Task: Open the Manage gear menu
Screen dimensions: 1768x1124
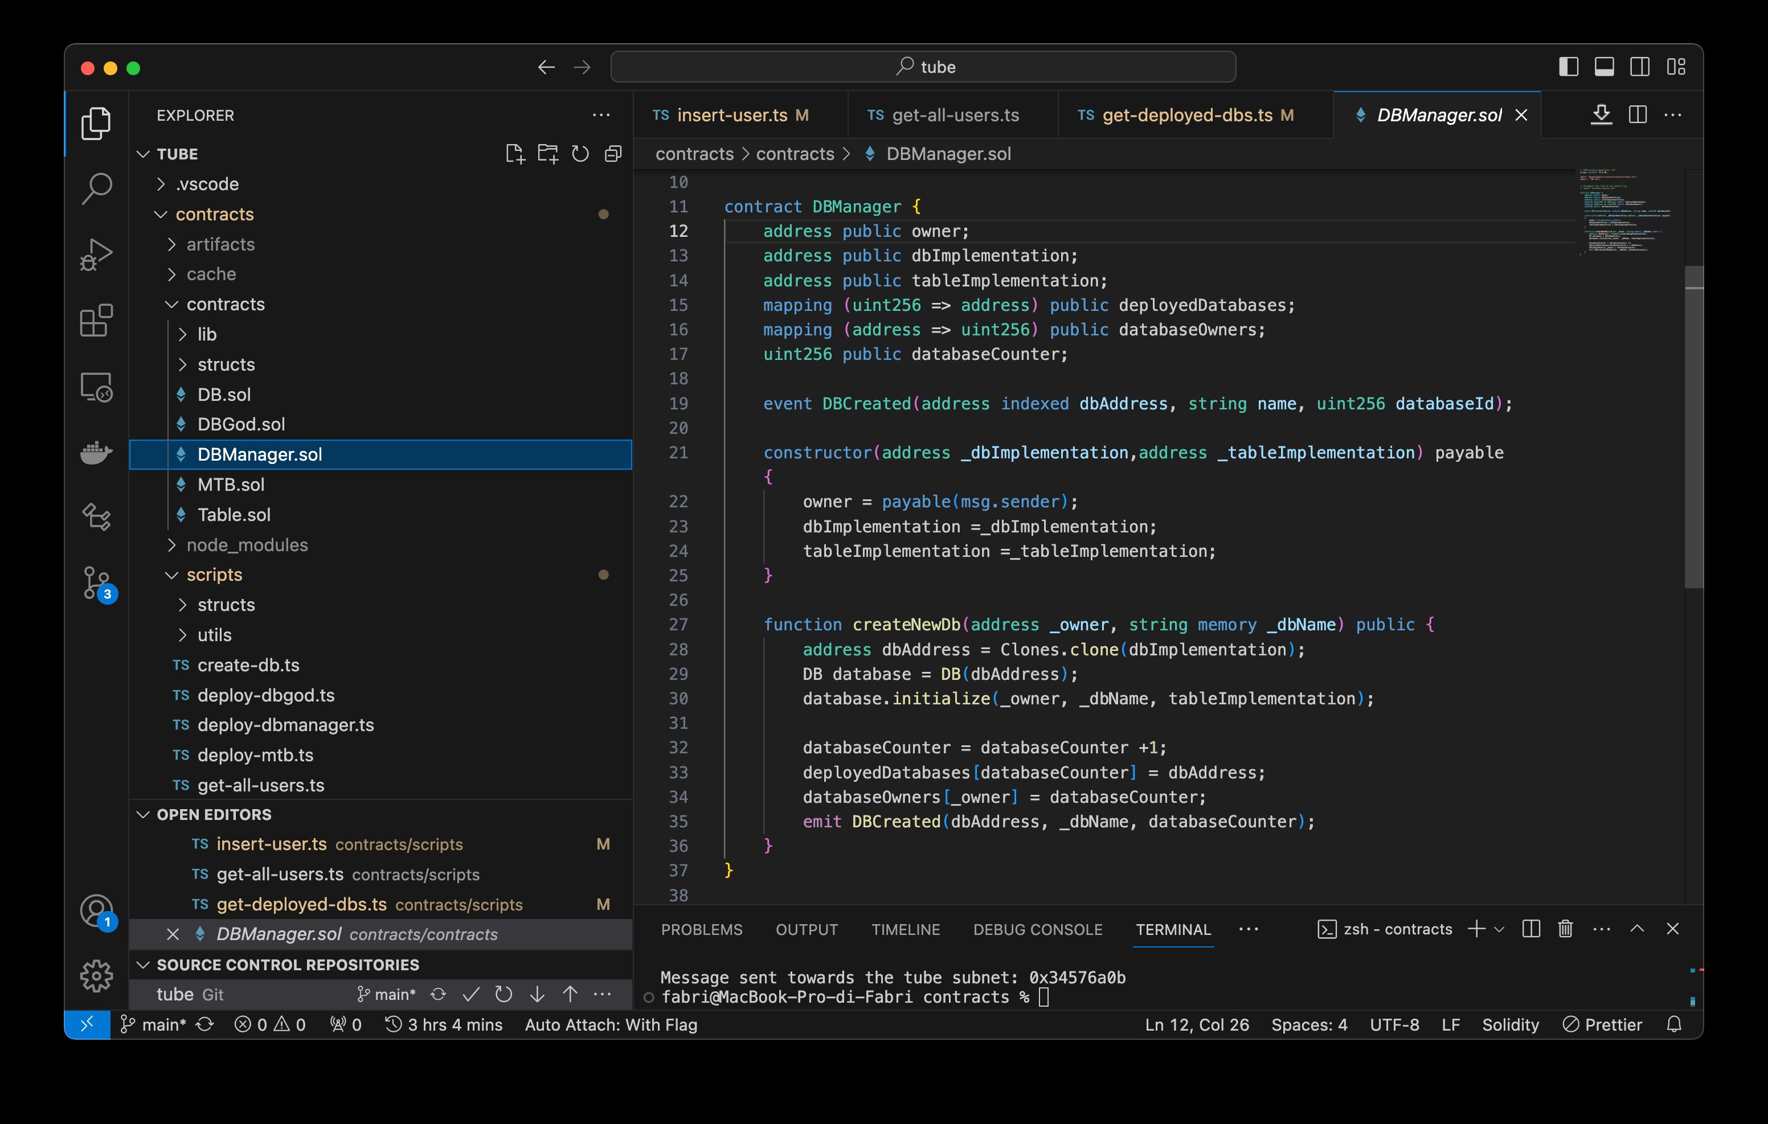Action: click(x=96, y=976)
